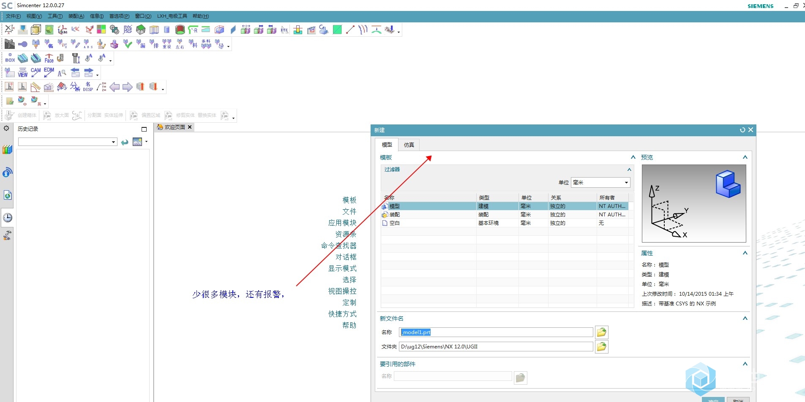The height and width of the screenshot is (402, 805).
Task: Click the 中 language switch icon
Action: [22, 101]
